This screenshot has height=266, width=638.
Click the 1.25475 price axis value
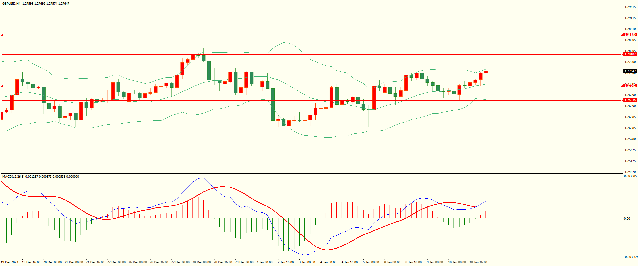[x=630, y=150]
